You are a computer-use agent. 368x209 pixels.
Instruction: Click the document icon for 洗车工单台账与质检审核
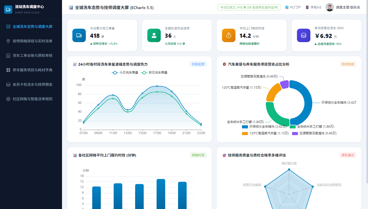8,56
